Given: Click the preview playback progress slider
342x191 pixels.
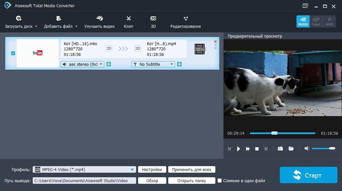Looking at the screenshot, I should pyautogui.click(x=282, y=133).
